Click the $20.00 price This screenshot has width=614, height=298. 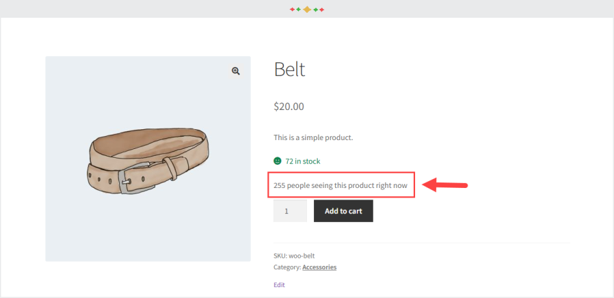pos(289,107)
